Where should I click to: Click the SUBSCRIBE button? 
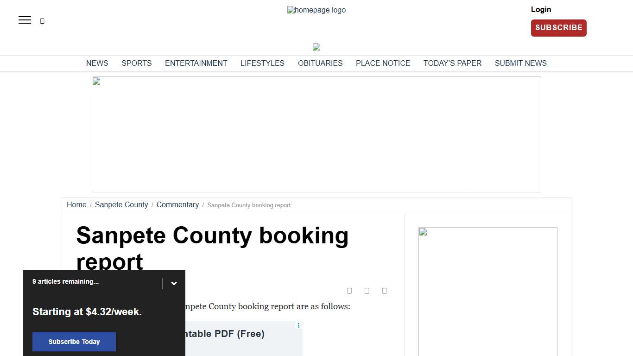tap(558, 28)
